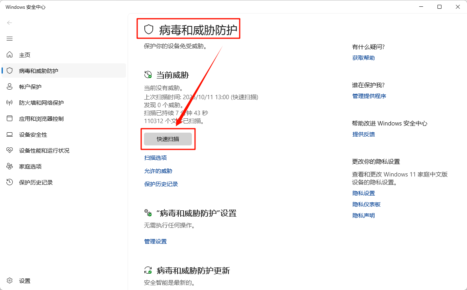Click the Home (主页) house icon
The height and width of the screenshot is (290, 467).
(10, 55)
